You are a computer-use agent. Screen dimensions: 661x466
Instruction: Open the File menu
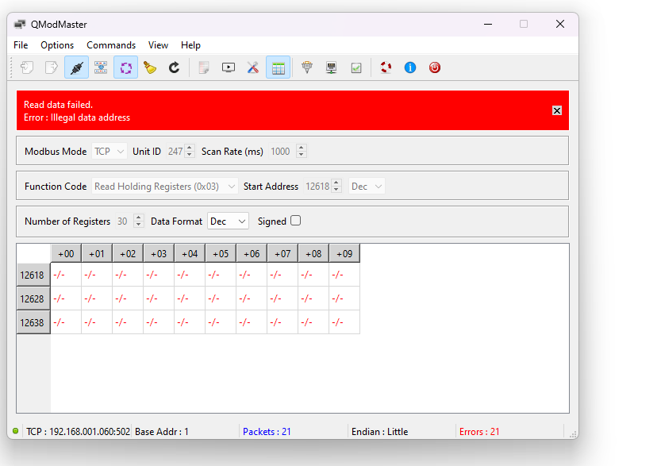coord(21,45)
